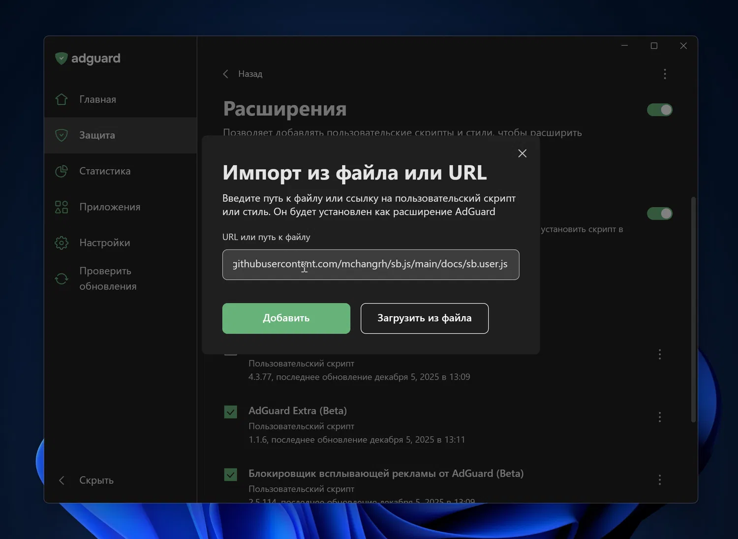Select Проверить обновления in the sidebar

121,279
